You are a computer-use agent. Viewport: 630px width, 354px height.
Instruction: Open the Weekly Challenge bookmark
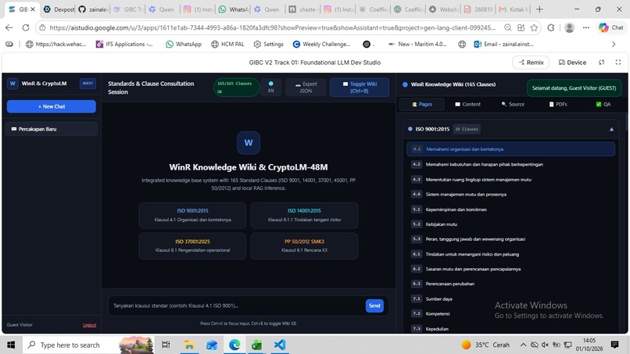[x=322, y=45]
